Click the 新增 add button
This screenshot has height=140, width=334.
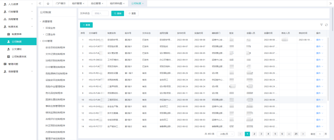86,25
